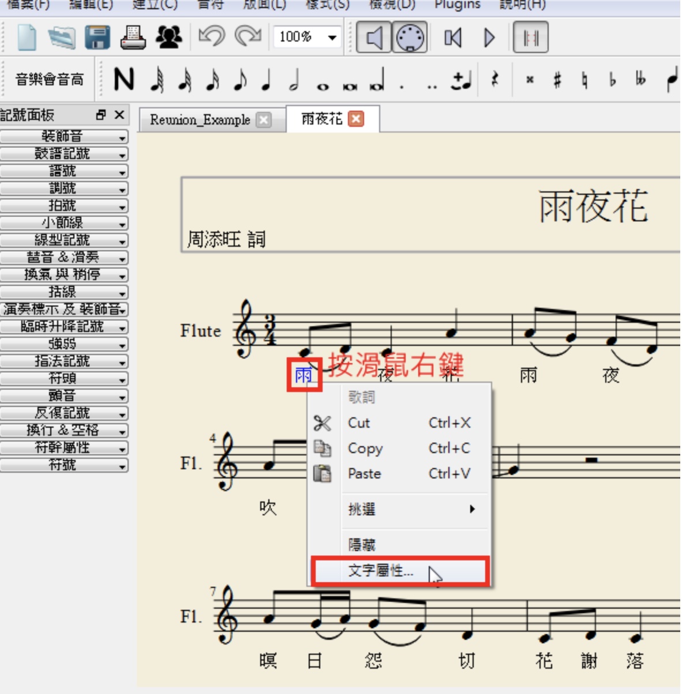The height and width of the screenshot is (694, 682).
Task: Expand the 線型記號 palette
Action: 64,240
